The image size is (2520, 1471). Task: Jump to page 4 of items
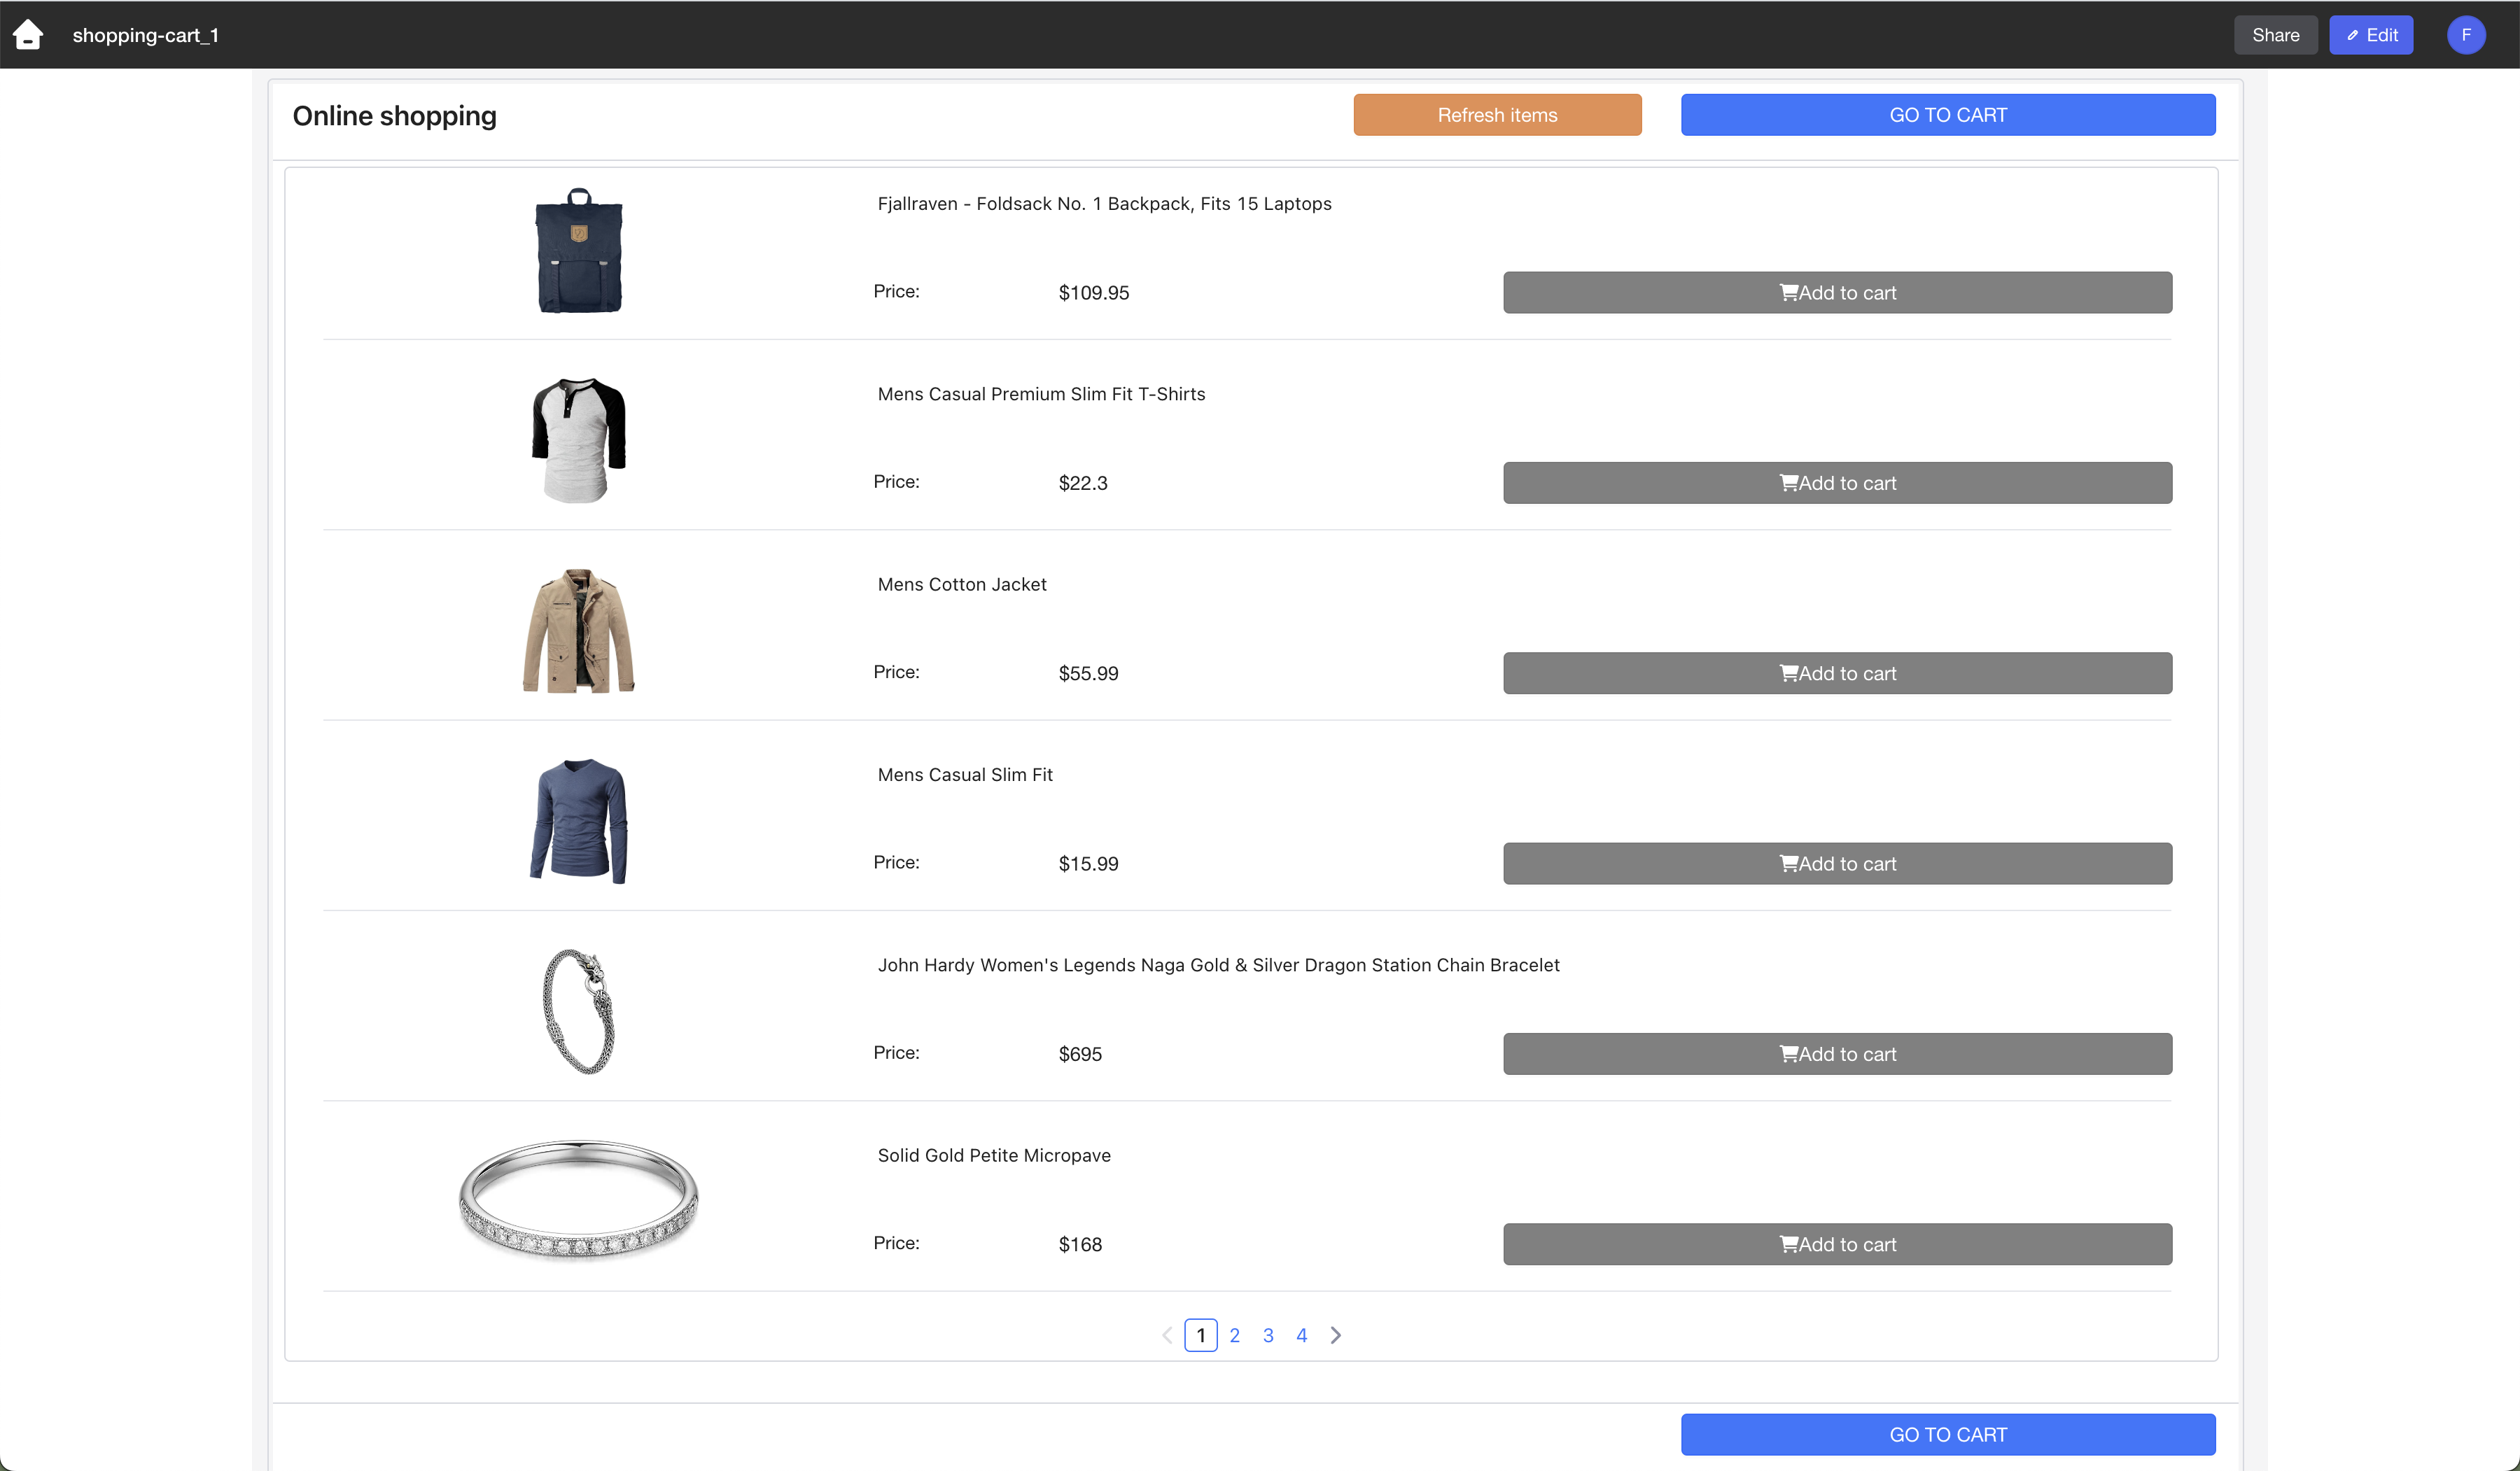1302,1335
